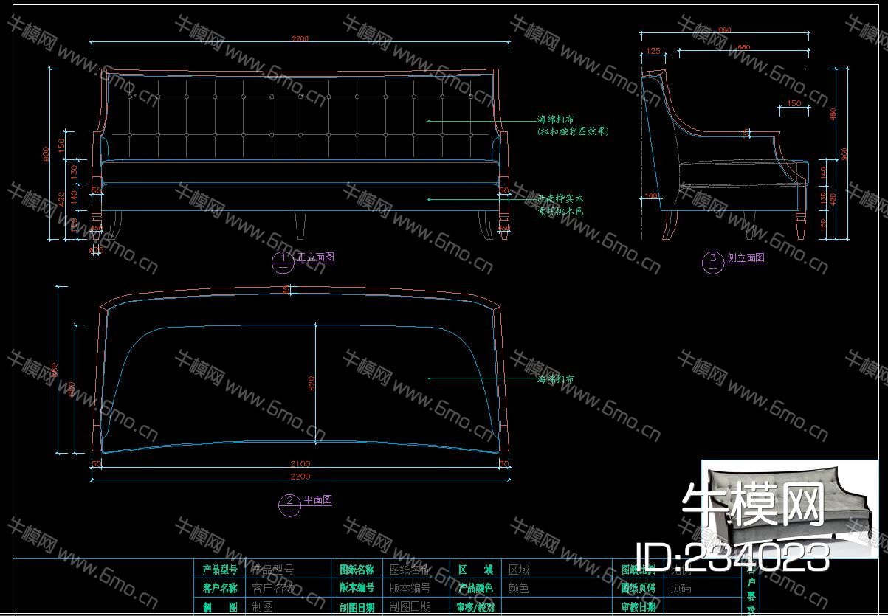This screenshot has width=888, height=616.
Task: Click the gray 客户名称 placeholder value
Action: tap(272, 589)
